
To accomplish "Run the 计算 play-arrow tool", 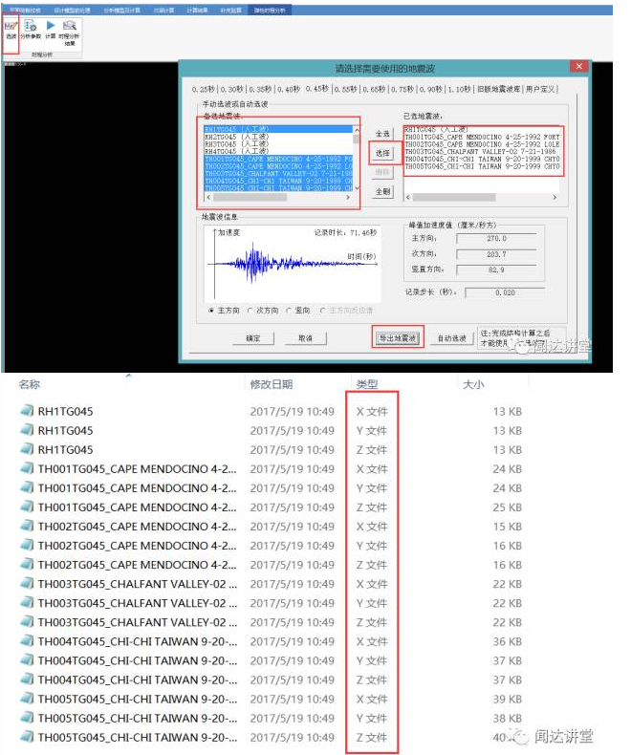I will 51,30.
